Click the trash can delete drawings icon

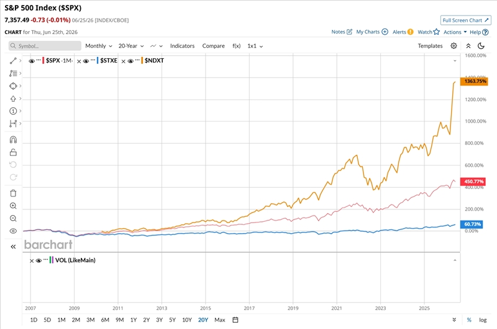pos(13,193)
